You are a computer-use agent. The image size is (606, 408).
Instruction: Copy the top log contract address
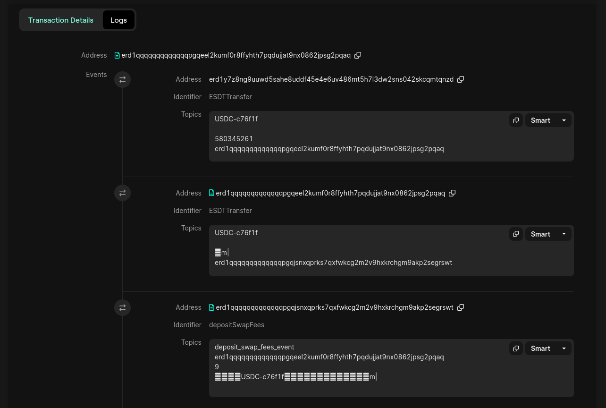(x=358, y=55)
